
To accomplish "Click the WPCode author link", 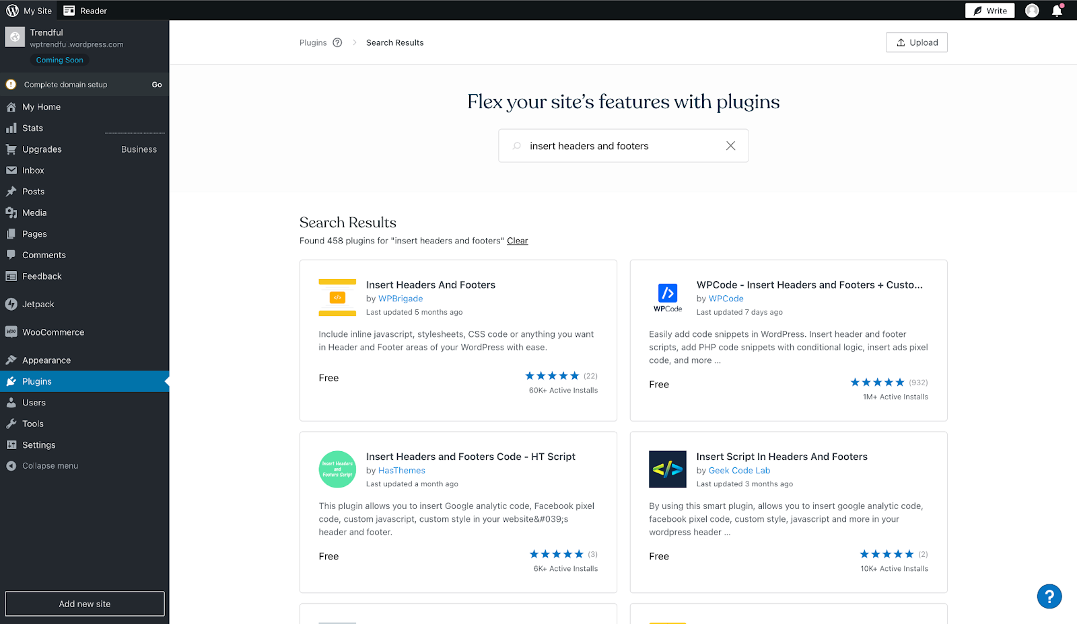I will coord(726,299).
